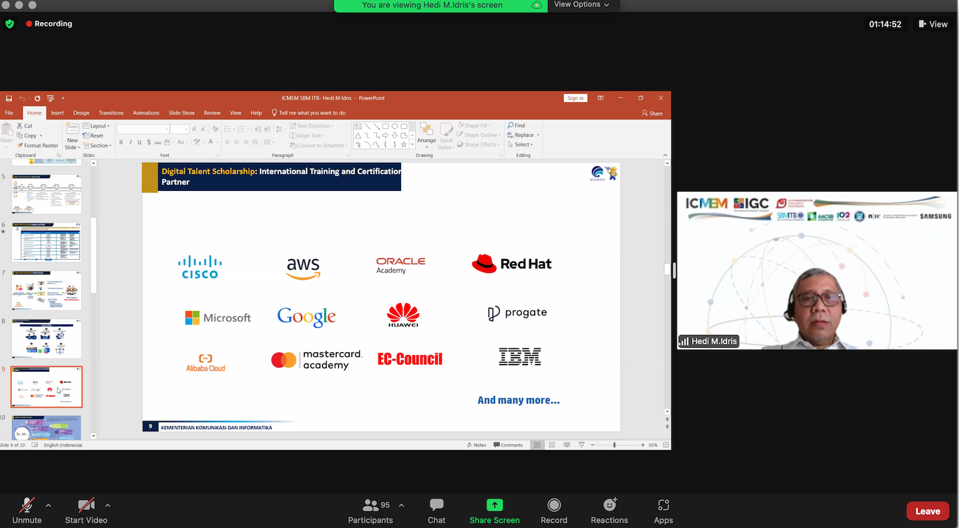Open Customize Quick Access Toolbar dropdown

(x=63, y=98)
